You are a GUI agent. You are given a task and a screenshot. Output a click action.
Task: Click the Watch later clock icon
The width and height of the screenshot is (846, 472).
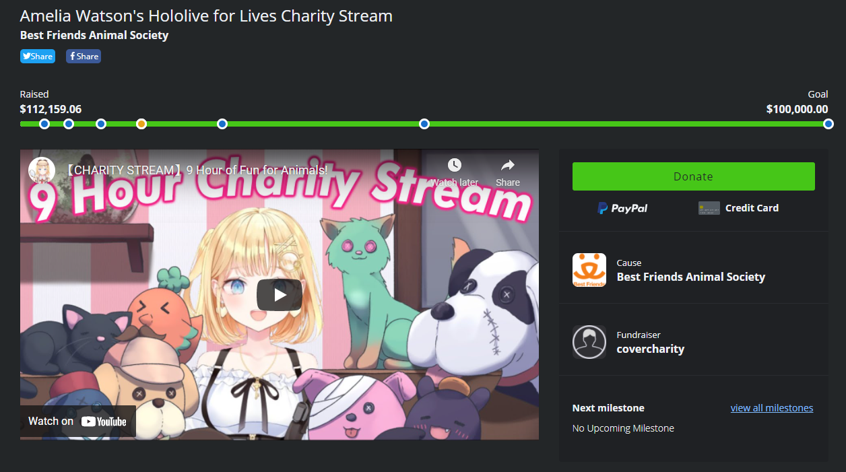455,165
